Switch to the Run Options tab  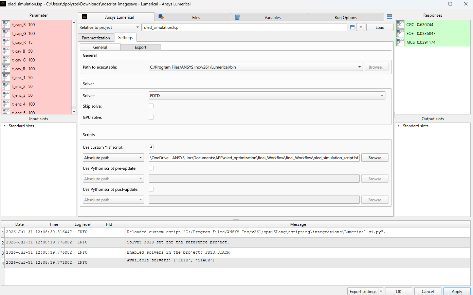point(346,17)
